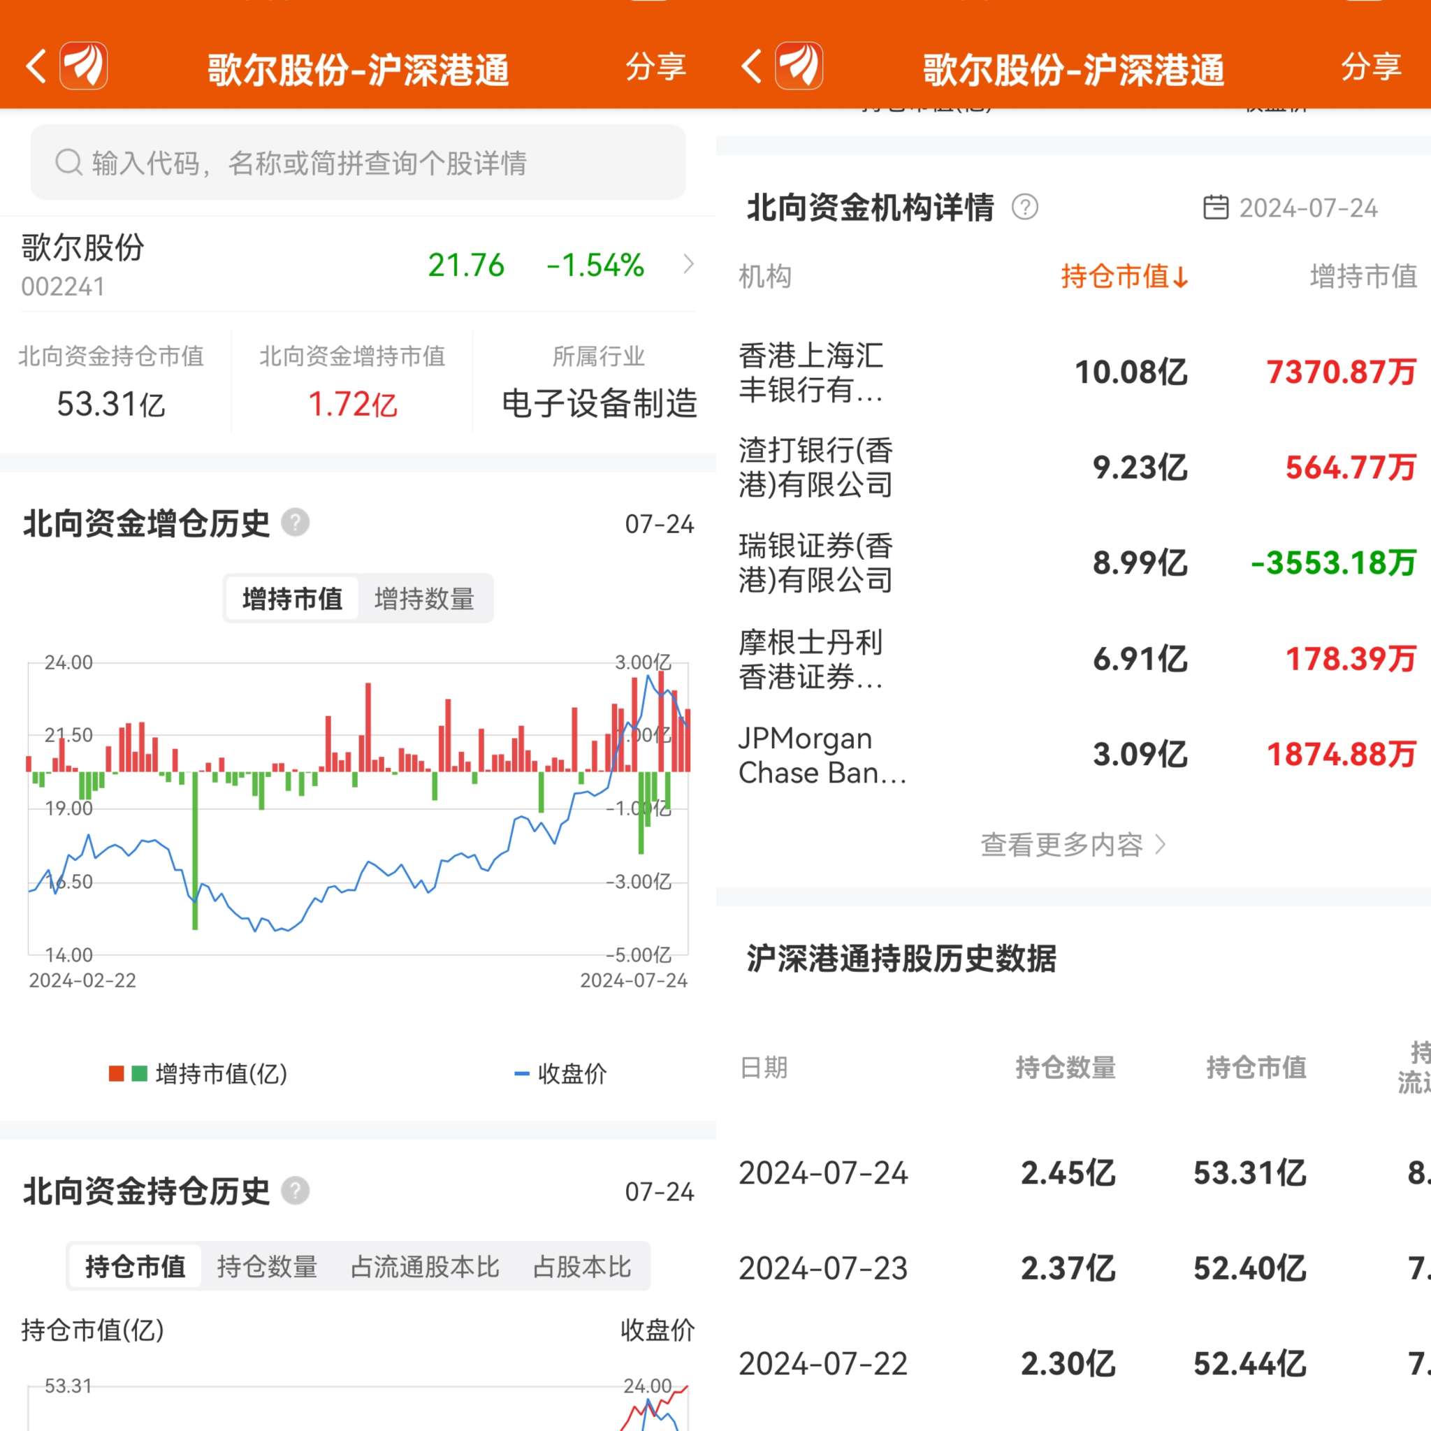Tap 持仓市值 history column header
1431x1431 pixels.
click(1256, 1068)
